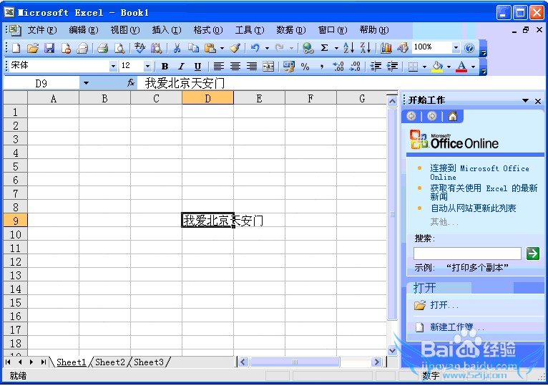Open the 格式 menu
The width and height of the screenshot is (548, 386).
click(208, 30)
